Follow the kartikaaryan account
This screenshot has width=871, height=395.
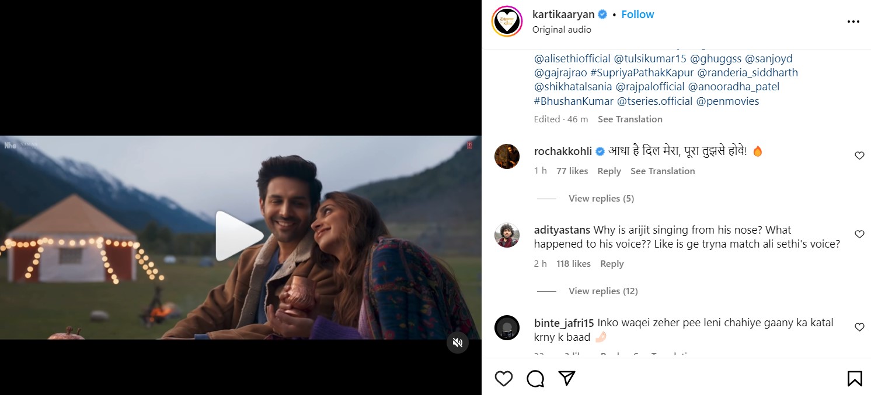click(x=637, y=15)
